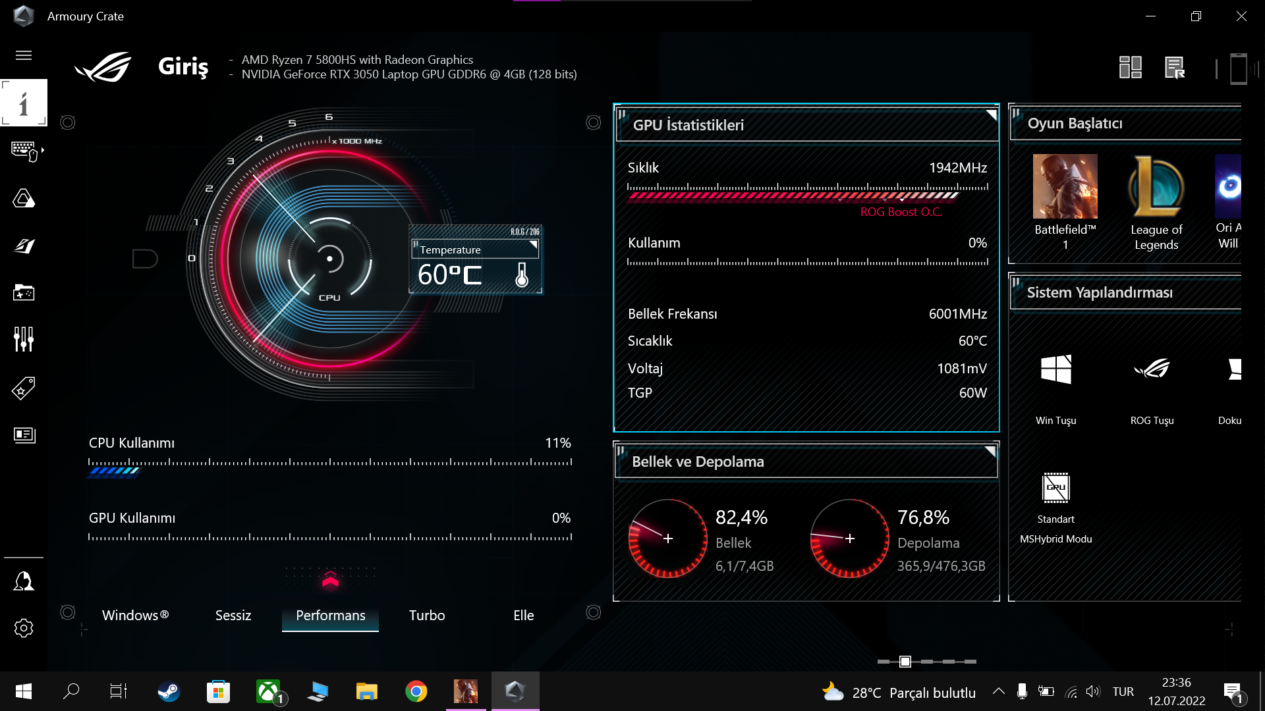Select the Sessiz operating mode
The width and height of the screenshot is (1265, 711).
233,616
